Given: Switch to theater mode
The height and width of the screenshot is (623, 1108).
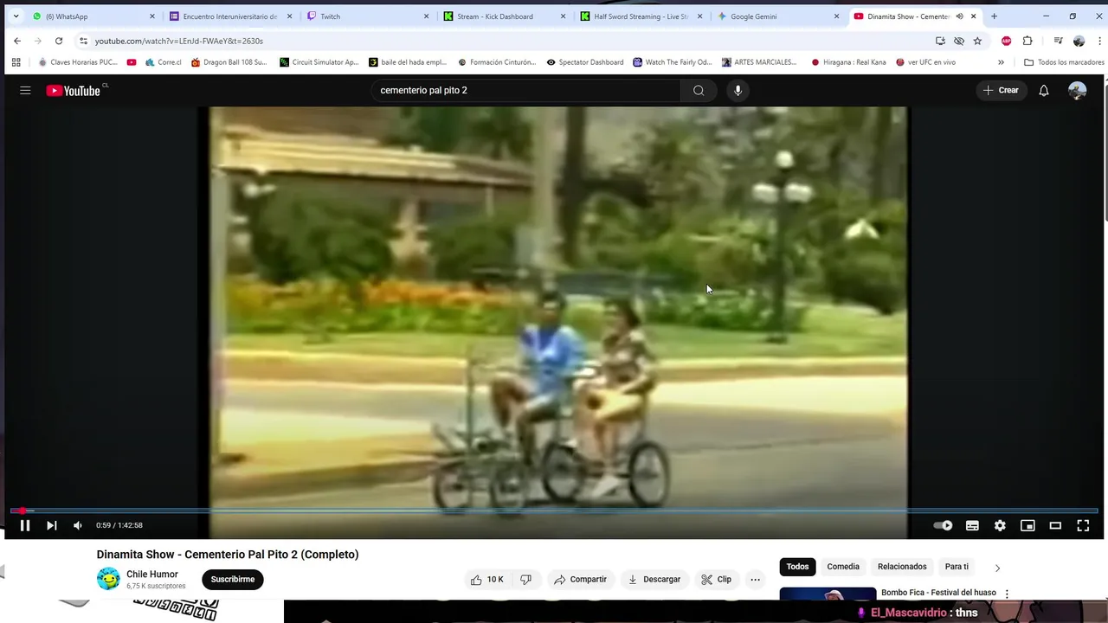Looking at the screenshot, I should pyautogui.click(x=1055, y=525).
